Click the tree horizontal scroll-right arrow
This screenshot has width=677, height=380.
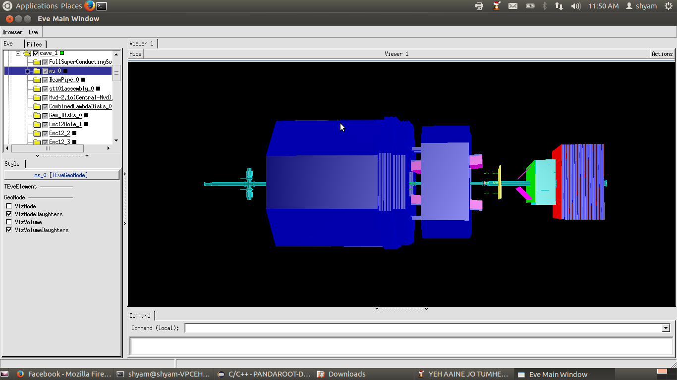coord(109,148)
